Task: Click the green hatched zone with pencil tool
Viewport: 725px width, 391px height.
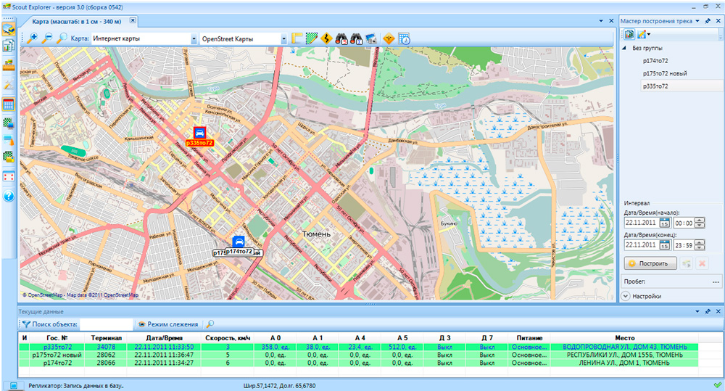Action: pyautogui.click(x=312, y=39)
